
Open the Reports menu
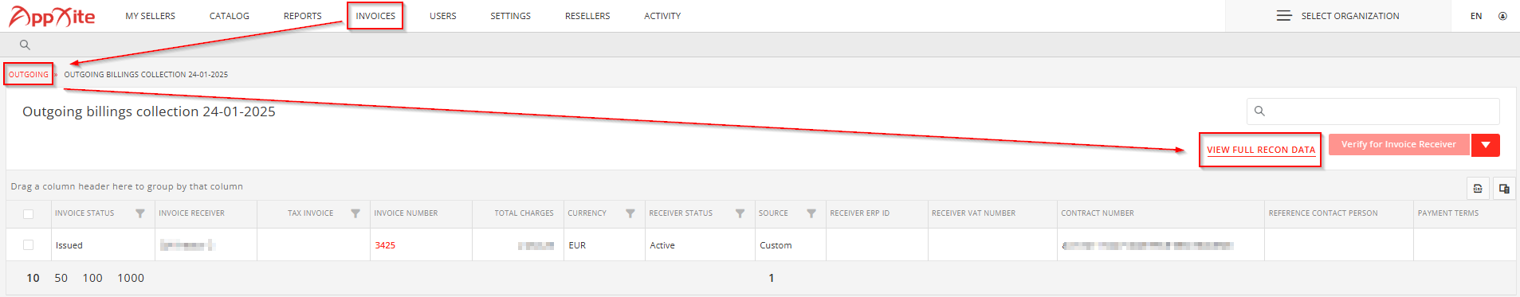303,16
